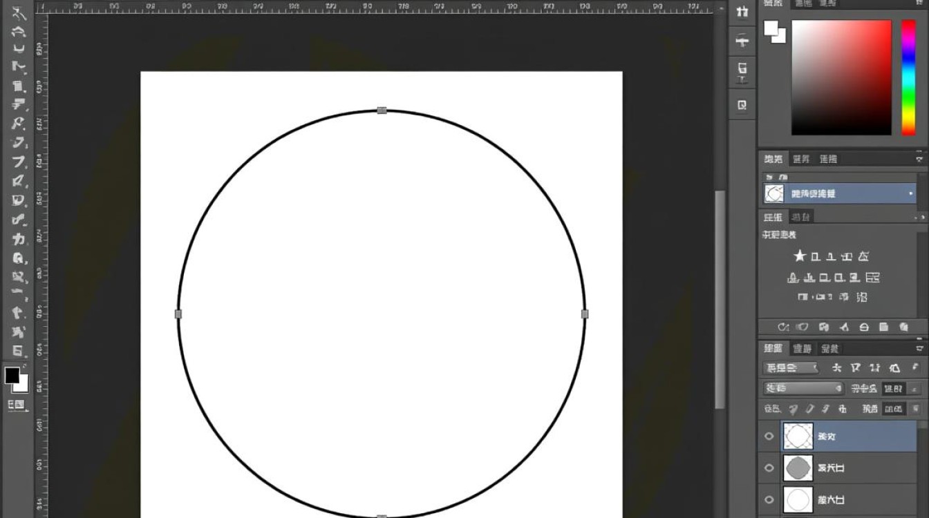Switch to second tab in Color panel group
929x518 pixels.
tap(803, 3)
